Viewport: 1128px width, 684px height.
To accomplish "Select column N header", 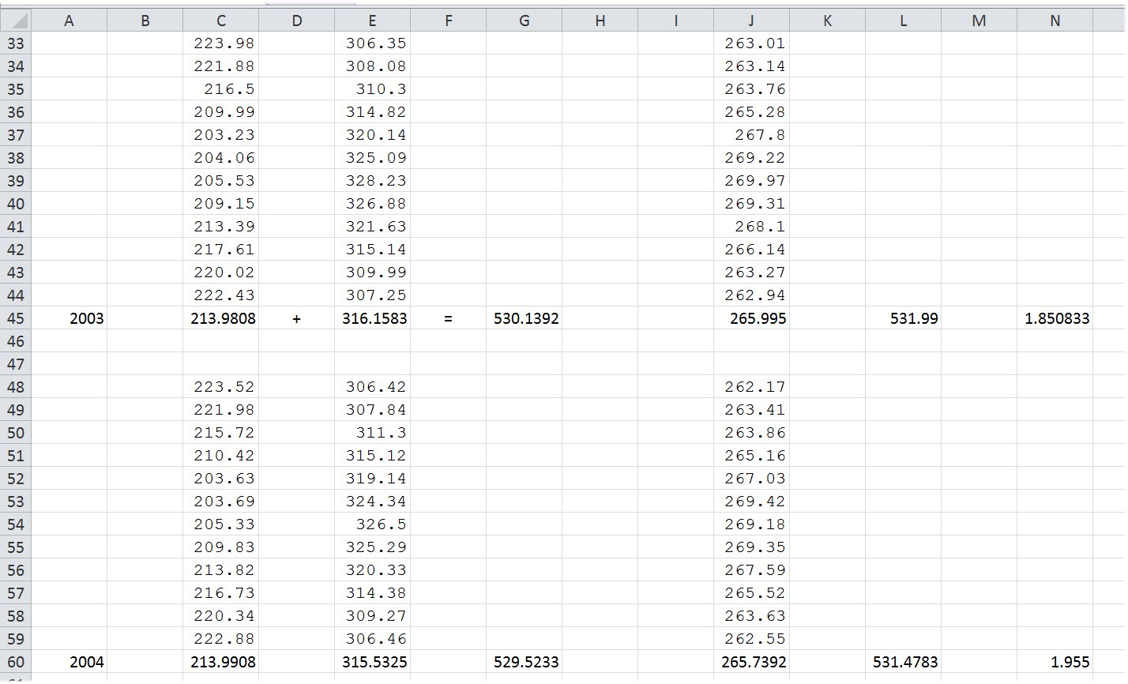I will [1055, 21].
